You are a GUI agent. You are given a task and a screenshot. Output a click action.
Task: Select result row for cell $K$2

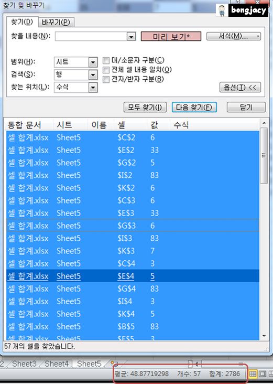(x=133, y=188)
